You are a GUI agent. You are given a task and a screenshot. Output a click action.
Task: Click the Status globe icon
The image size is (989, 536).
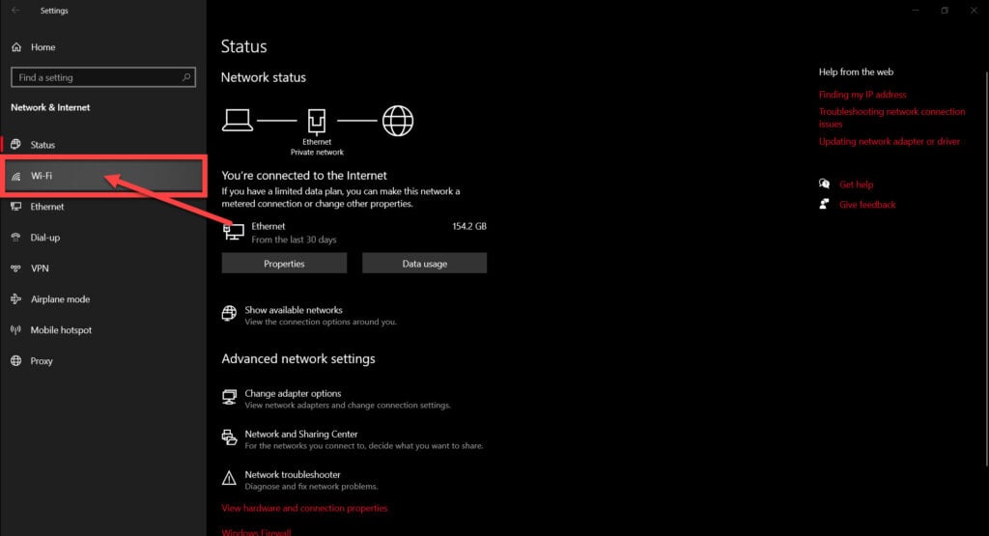[15, 145]
